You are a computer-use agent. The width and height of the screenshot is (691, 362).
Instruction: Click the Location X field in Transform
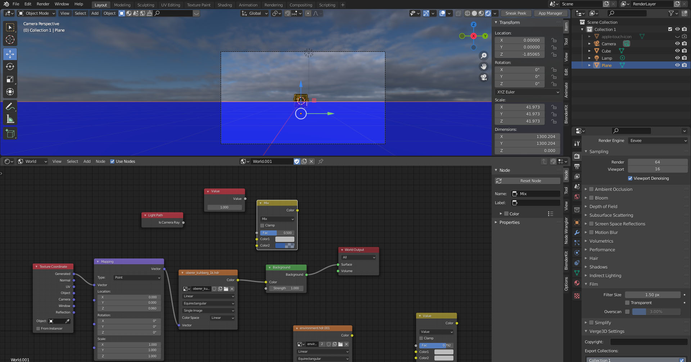pos(520,40)
